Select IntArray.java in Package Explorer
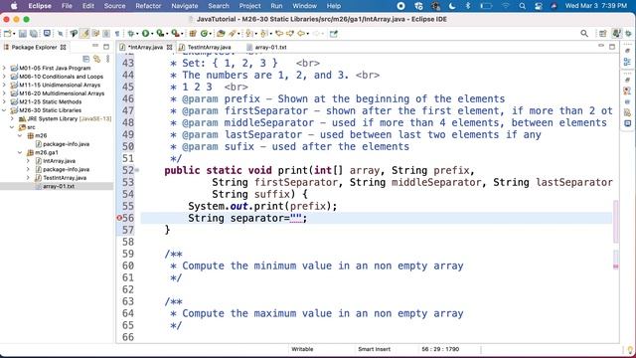This screenshot has width=636, height=358. point(59,161)
